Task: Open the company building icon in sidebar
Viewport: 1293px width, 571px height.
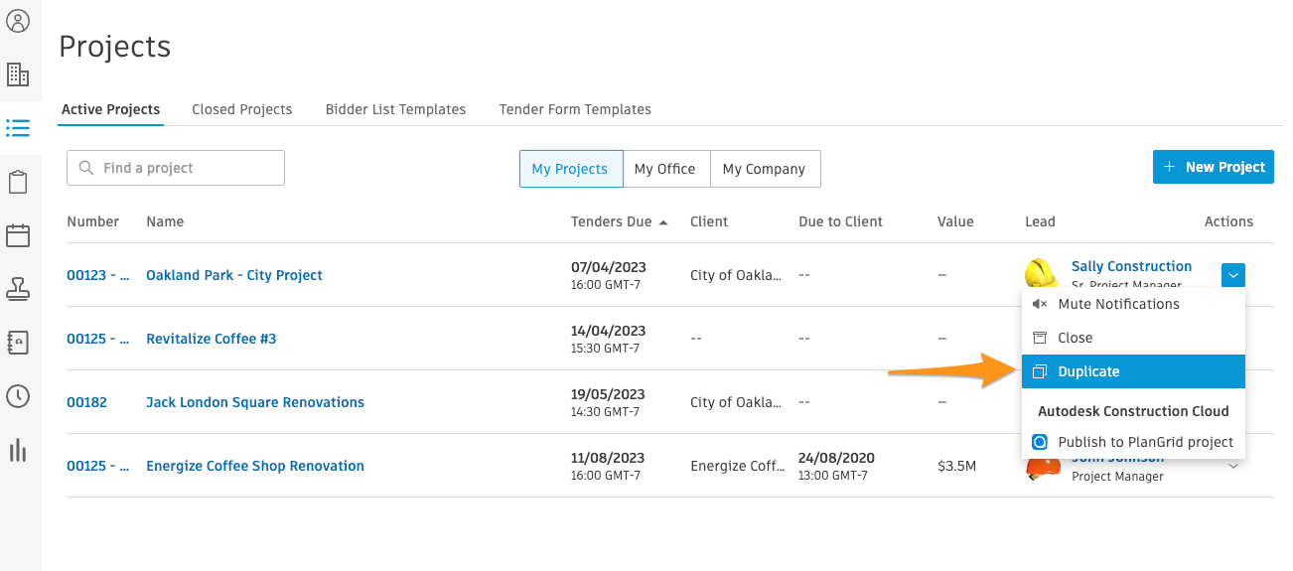Action: 18,73
